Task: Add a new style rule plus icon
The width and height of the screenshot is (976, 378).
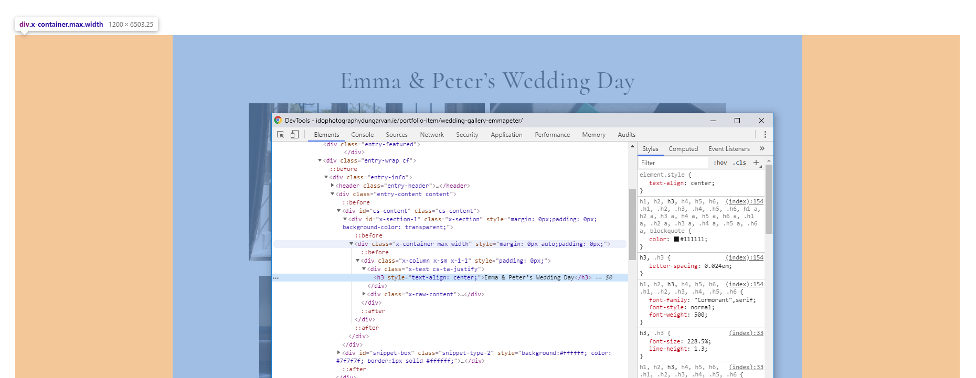Action: 756,163
